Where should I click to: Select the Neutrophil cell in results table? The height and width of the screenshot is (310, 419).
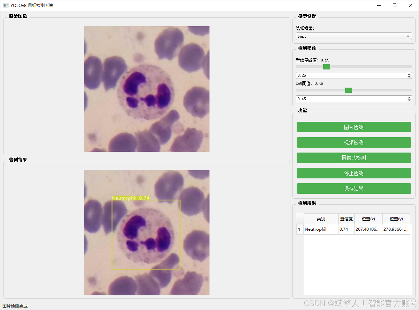click(x=321, y=229)
